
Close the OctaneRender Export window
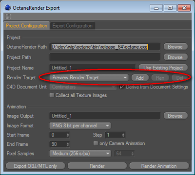(x=184, y=8)
